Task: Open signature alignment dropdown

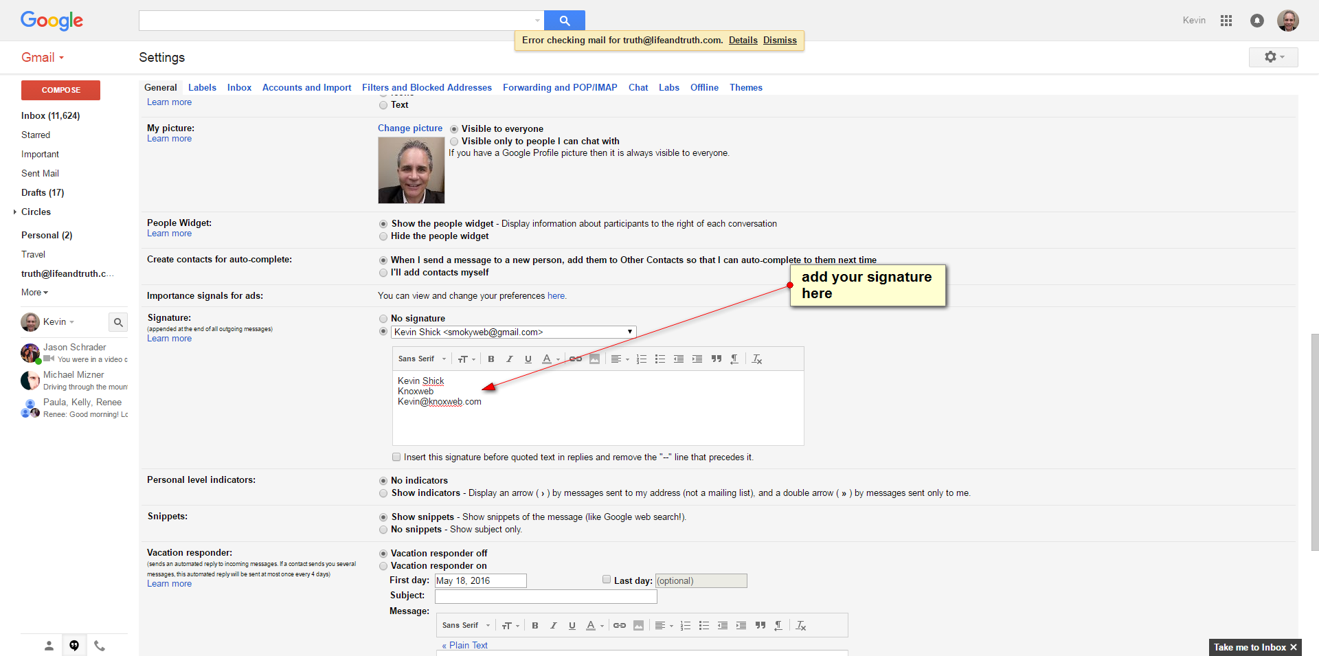Action: coord(620,359)
